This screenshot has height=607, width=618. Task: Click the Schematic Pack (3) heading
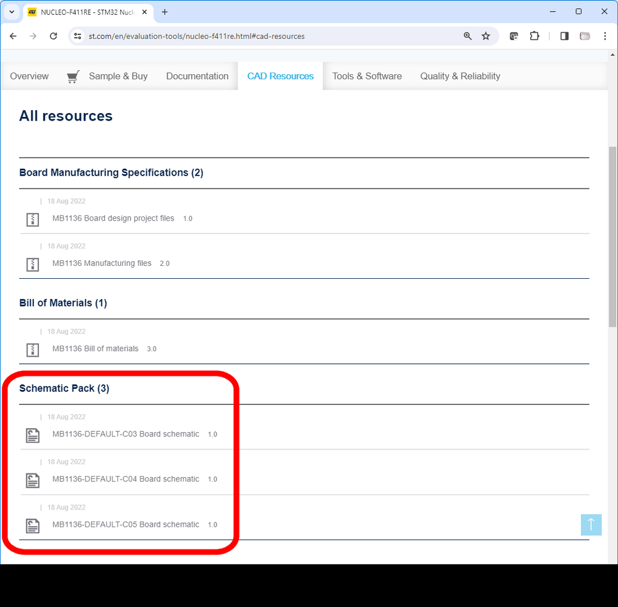[x=64, y=388]
